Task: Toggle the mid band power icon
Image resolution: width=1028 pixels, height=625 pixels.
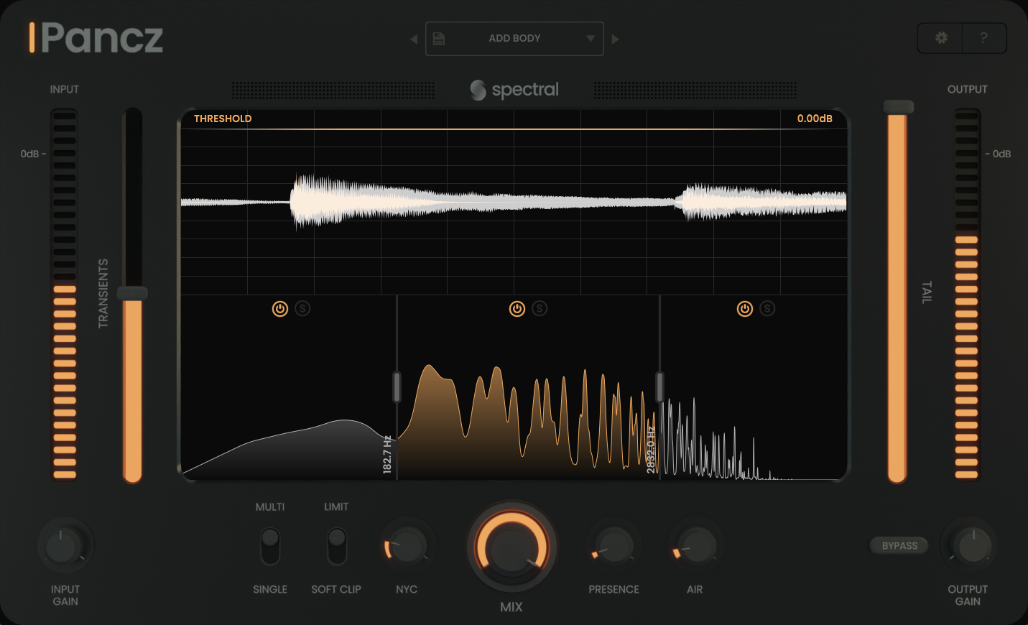Action: click(517, 309)
